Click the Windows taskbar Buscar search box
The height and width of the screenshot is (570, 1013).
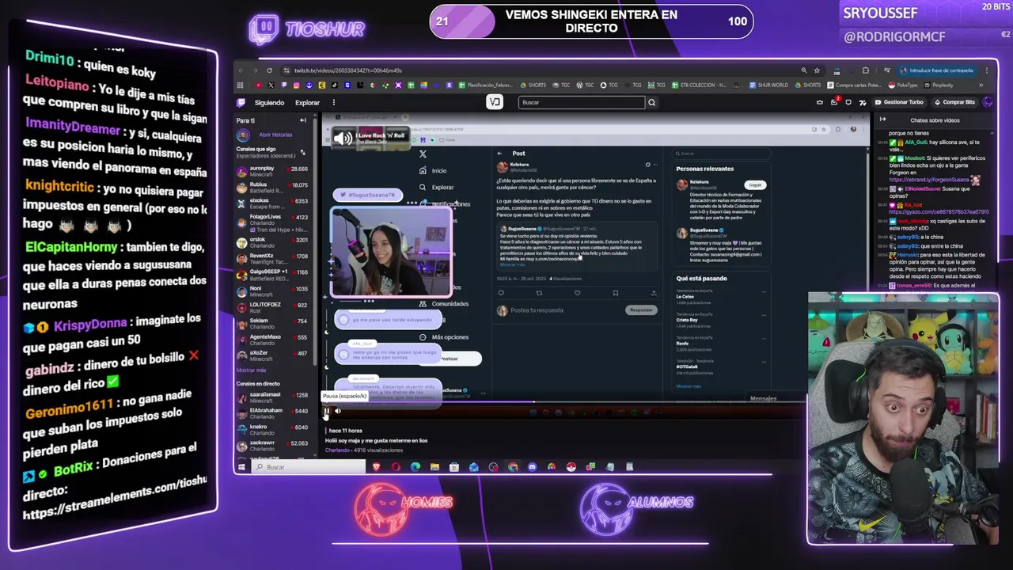(x=310, y=467)
